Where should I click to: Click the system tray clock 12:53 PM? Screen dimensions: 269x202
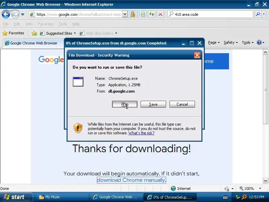pos(257,197)
